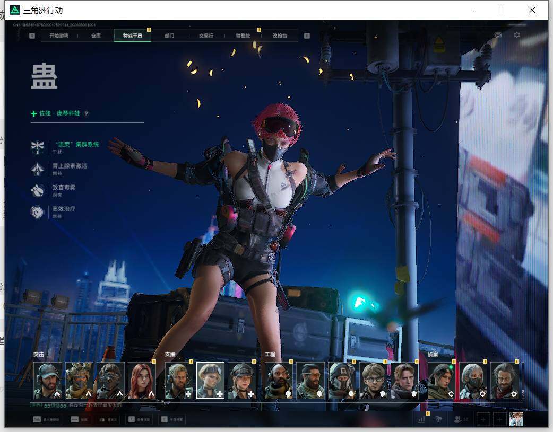Select the 肾上腺素激活 skill icon
This screenshot has height=432, width=553.
coord(37,169)
